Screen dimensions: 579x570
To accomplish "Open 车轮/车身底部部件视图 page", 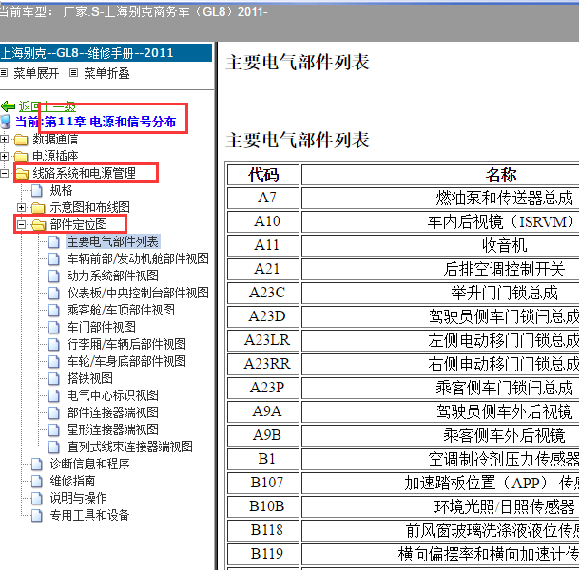I will point(126,361).
